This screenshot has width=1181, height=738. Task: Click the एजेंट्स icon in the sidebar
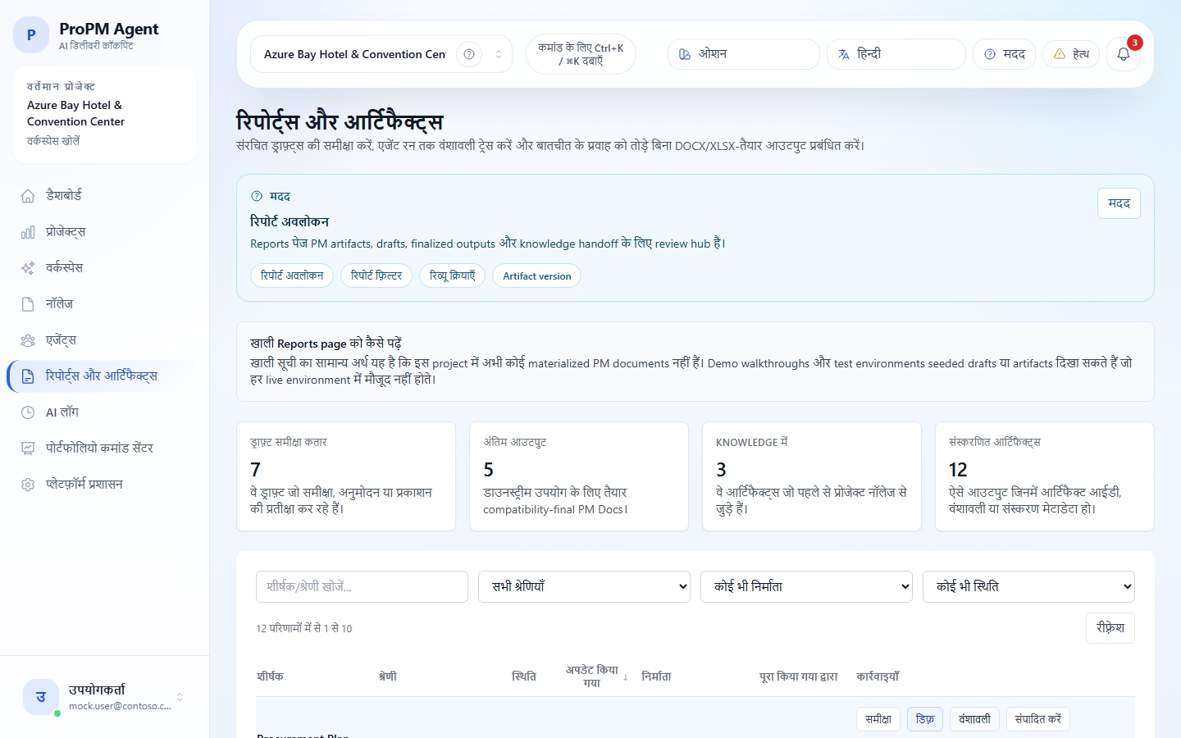tap(27, 339)
